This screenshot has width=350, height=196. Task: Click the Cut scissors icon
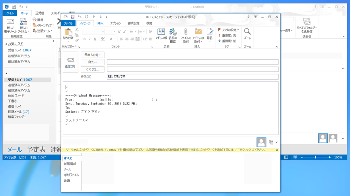click(76, 30)
